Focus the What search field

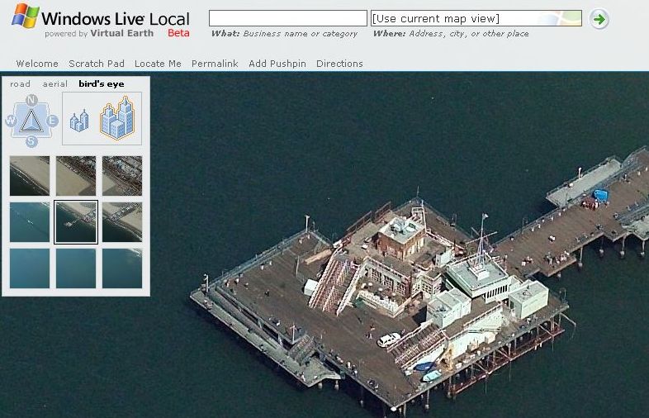tap(288, 19)
